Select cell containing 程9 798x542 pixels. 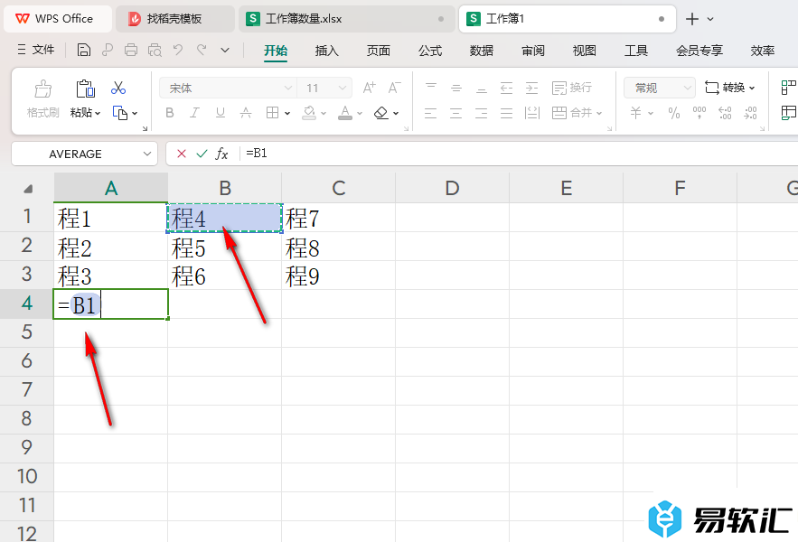[x=338, y=276]
